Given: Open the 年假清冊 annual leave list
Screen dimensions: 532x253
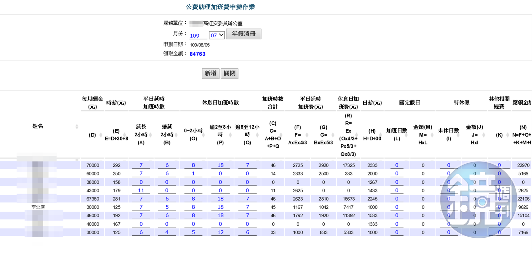Looking at the screenshot, I should [x=244, y=34].
